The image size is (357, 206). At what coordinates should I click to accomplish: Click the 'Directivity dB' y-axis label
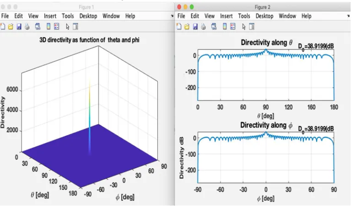pos(181,158)
